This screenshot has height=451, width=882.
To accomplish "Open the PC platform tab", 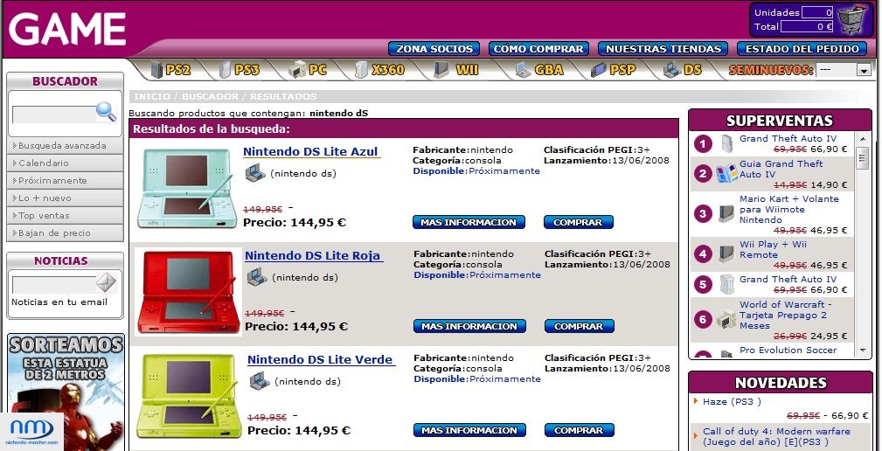I will pos(307,70).
